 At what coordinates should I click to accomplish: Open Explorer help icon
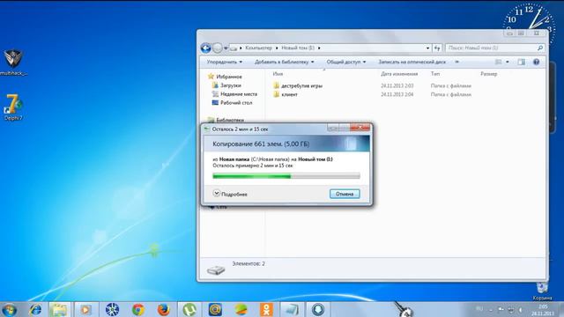point(536,63)
